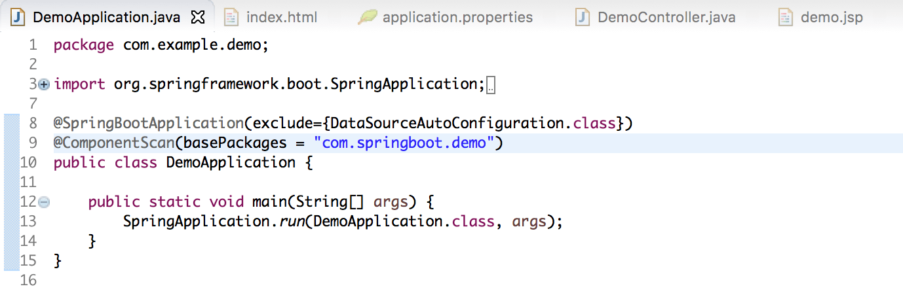Viewport: 903px width, 297px height.
Task: Switch to DemoController.java tab
Action: click(x=666, y=17)
